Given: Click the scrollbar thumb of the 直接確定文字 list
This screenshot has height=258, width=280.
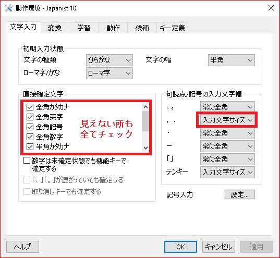Looking at the screenshot, I should point(145,121).
